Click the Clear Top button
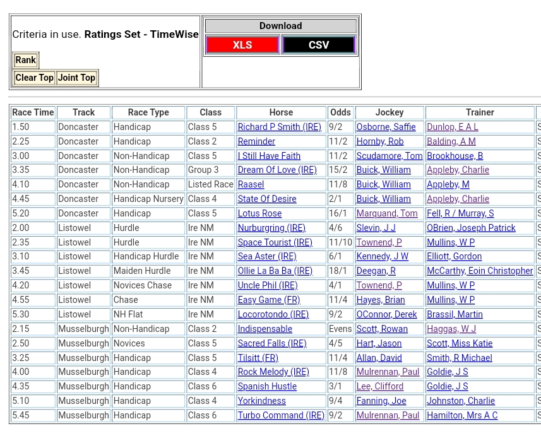 click(x=34, y=78)
